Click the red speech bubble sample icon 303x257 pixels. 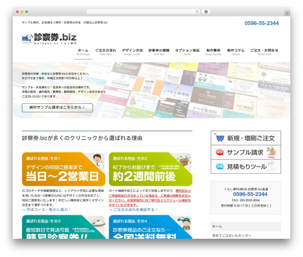click(x=219, y=152)
